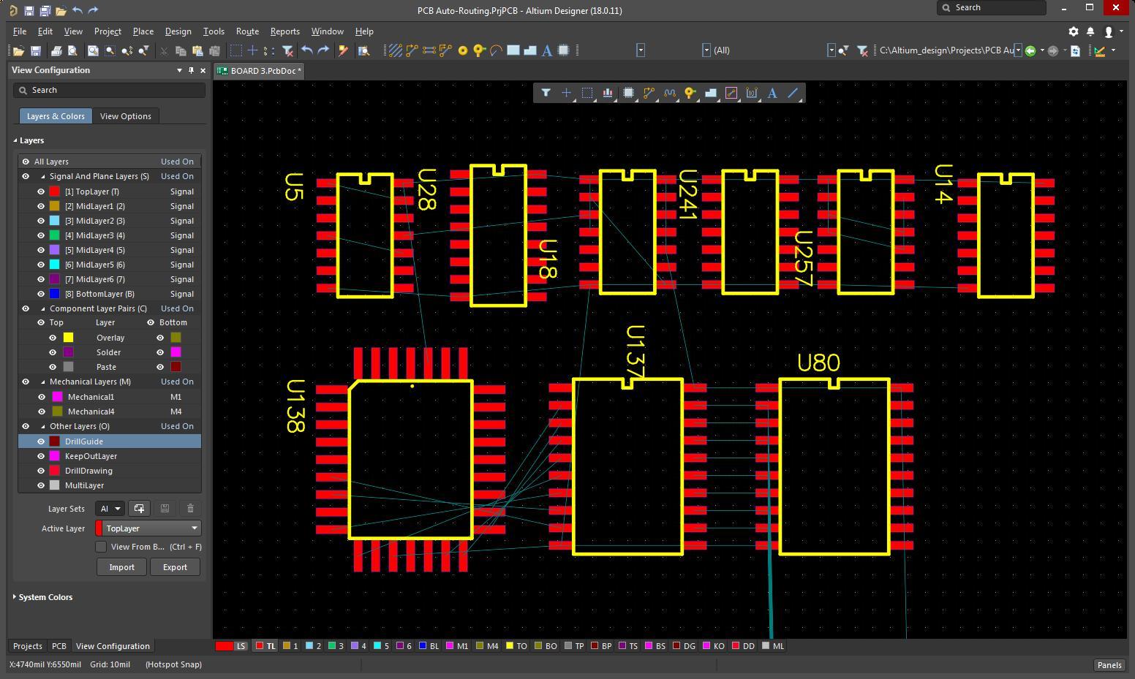Click the Used On link for All Layers
This screenshot has width=1135, height=679.
[177, 162]
